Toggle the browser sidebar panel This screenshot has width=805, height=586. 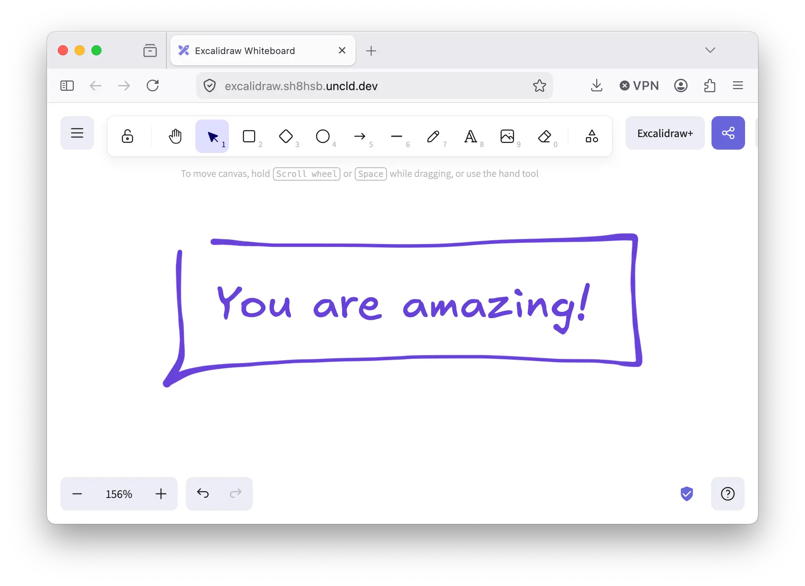[67, 86]
